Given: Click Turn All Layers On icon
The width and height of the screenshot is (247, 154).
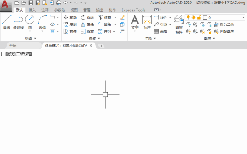Looking at the screenshot, I should pyautogui.click(x=188, y=32).
